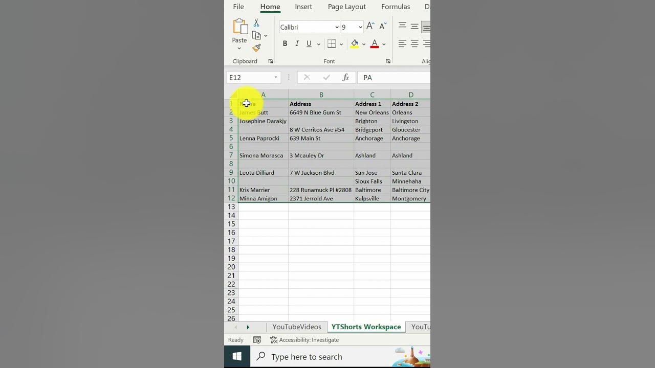Select the Format Painter icon
The width and height of the screenshot is (655, 368).
tap(256, 48)
